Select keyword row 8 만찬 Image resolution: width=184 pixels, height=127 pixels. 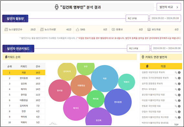(24, 111)
